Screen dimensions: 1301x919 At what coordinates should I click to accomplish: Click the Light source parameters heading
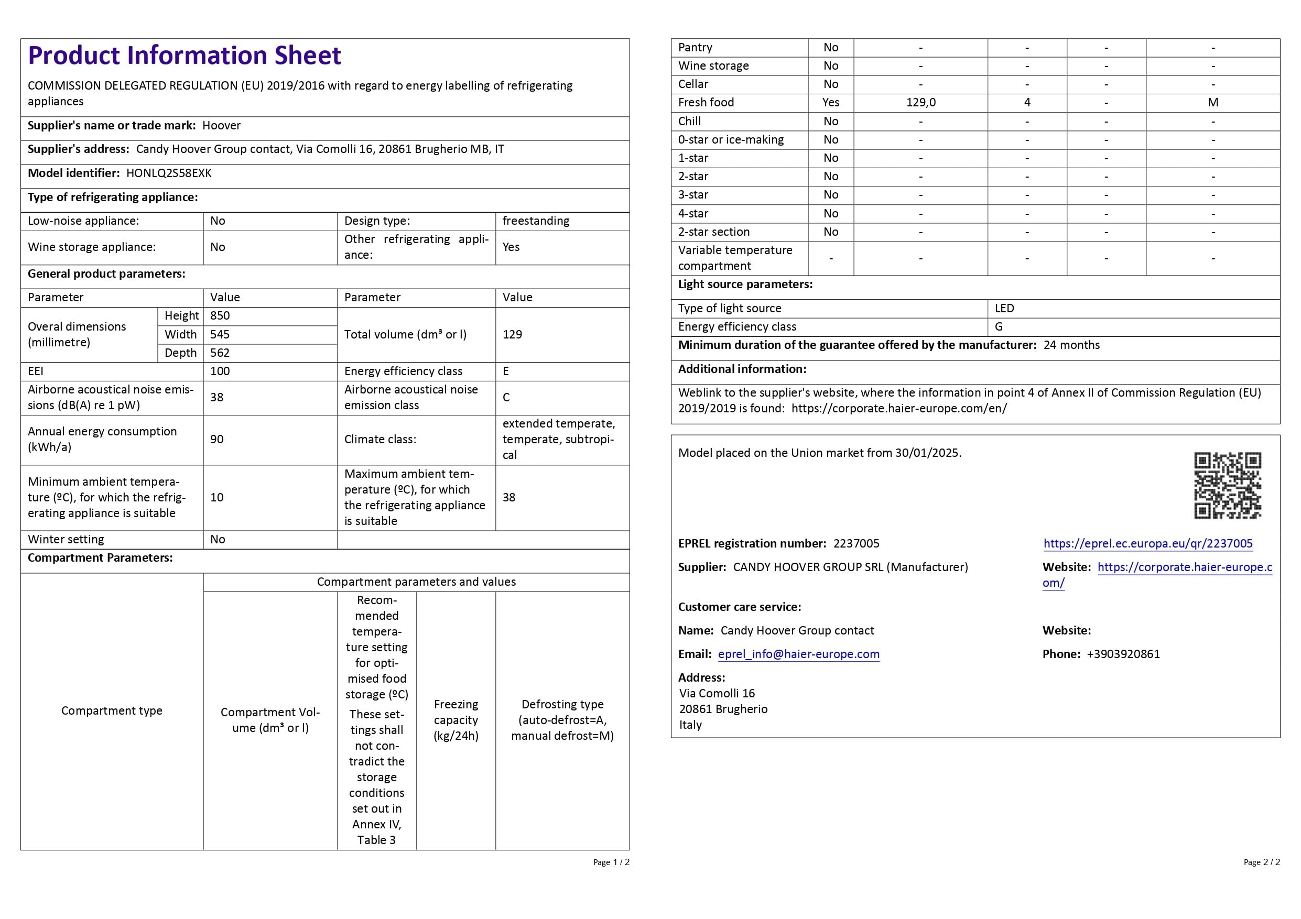tap(745, 285)
